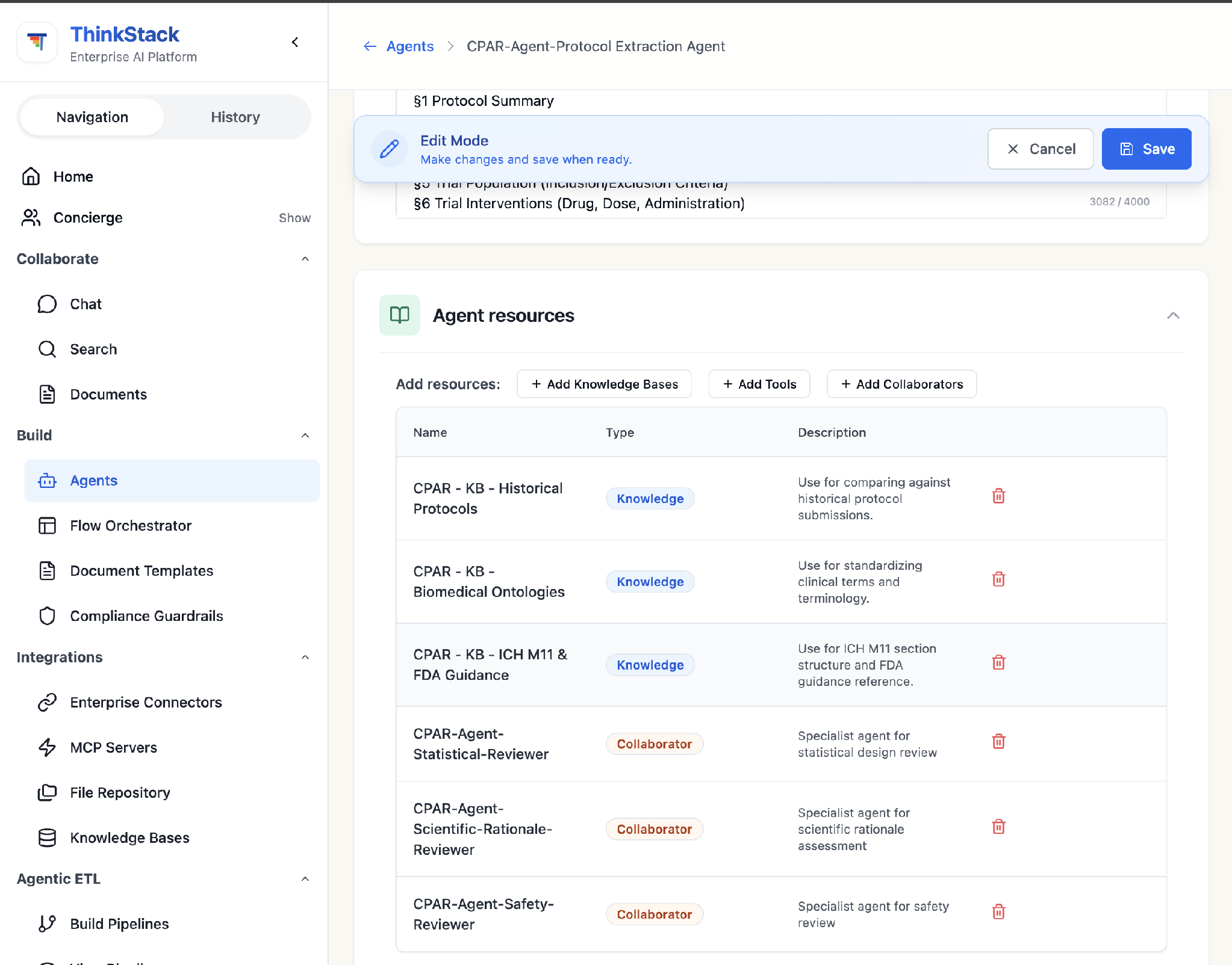Click Add Collaborators button
The image size is (1232, 965).
(x=901, y=384)
